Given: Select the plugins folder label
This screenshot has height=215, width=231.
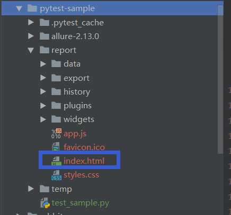Looking at the screenshot, I should click(77, 106).
